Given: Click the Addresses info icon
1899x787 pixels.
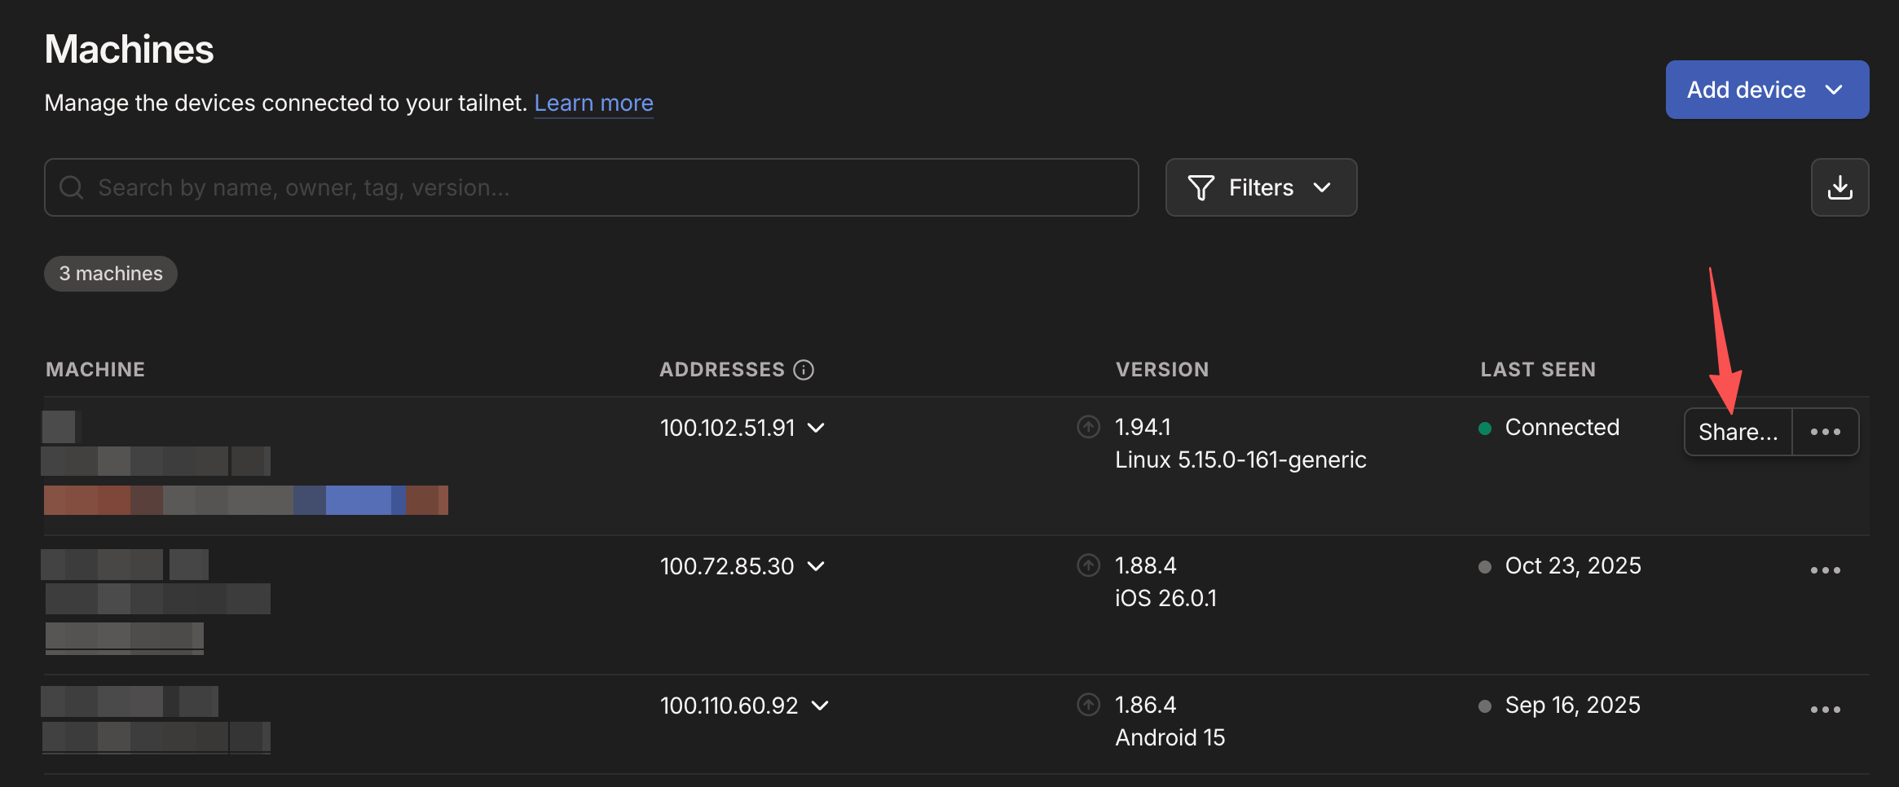Looking at the screenshot, I should tap(804, 370).
